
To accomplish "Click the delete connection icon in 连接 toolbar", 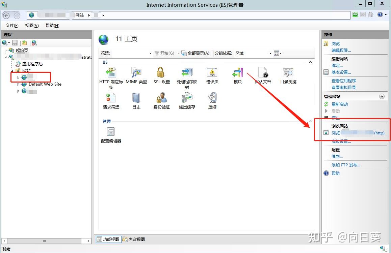I will 34,43.
